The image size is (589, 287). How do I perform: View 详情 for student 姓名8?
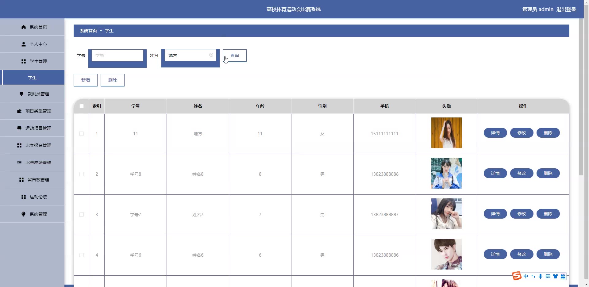(x=495, y=173)
